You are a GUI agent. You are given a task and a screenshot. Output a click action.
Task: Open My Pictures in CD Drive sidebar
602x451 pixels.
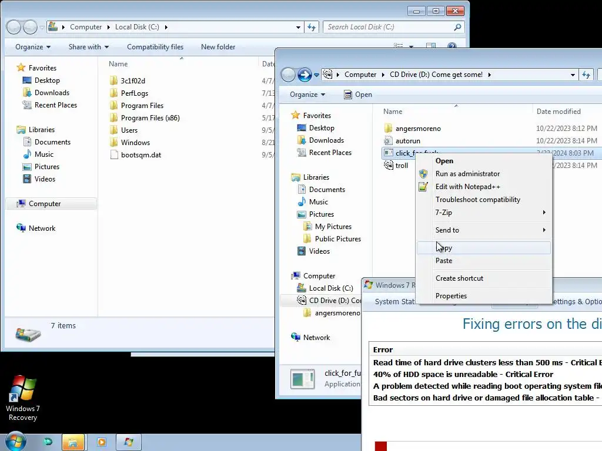[333, 227]
